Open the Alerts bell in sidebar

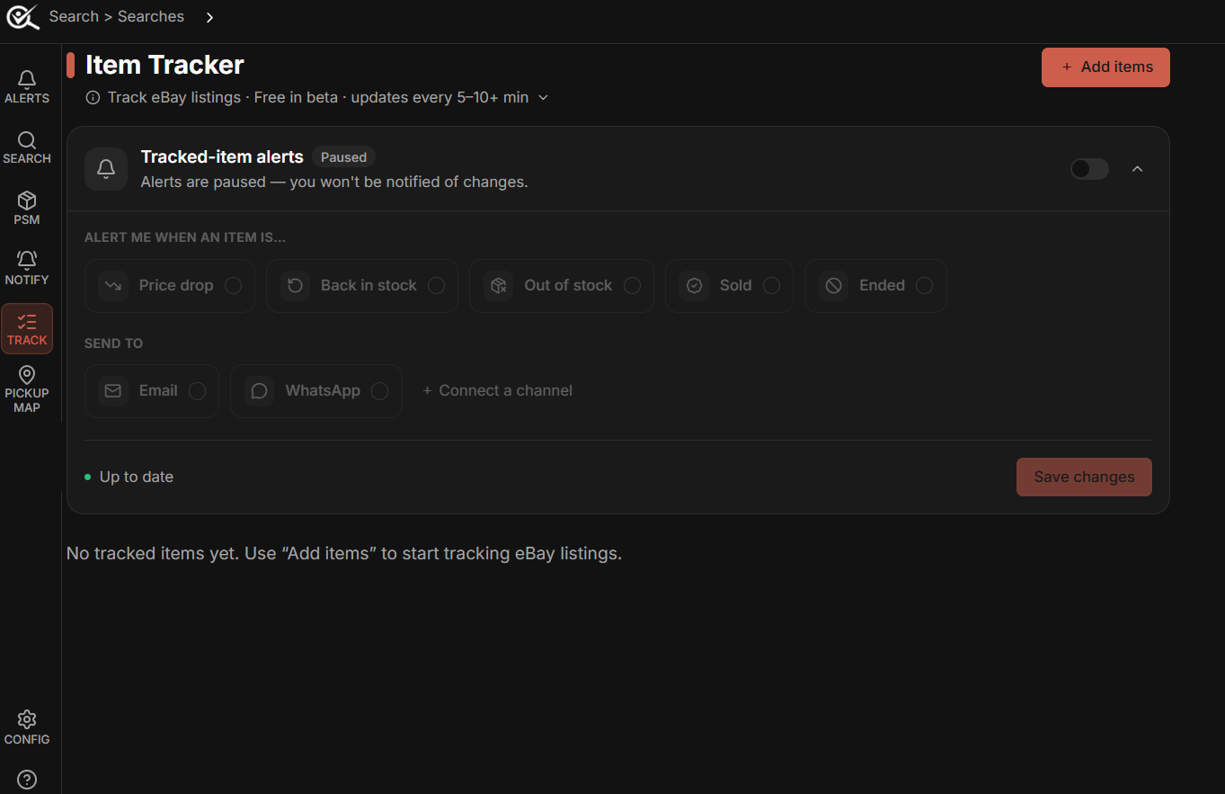point(27,87)
